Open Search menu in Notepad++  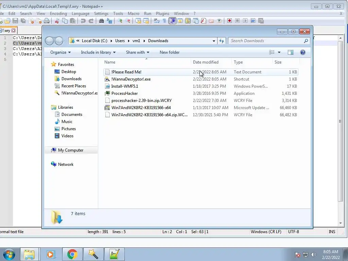[26, 14]
